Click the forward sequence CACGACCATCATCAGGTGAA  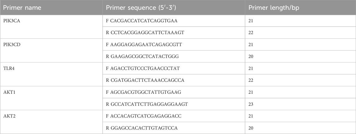(144, 21)
